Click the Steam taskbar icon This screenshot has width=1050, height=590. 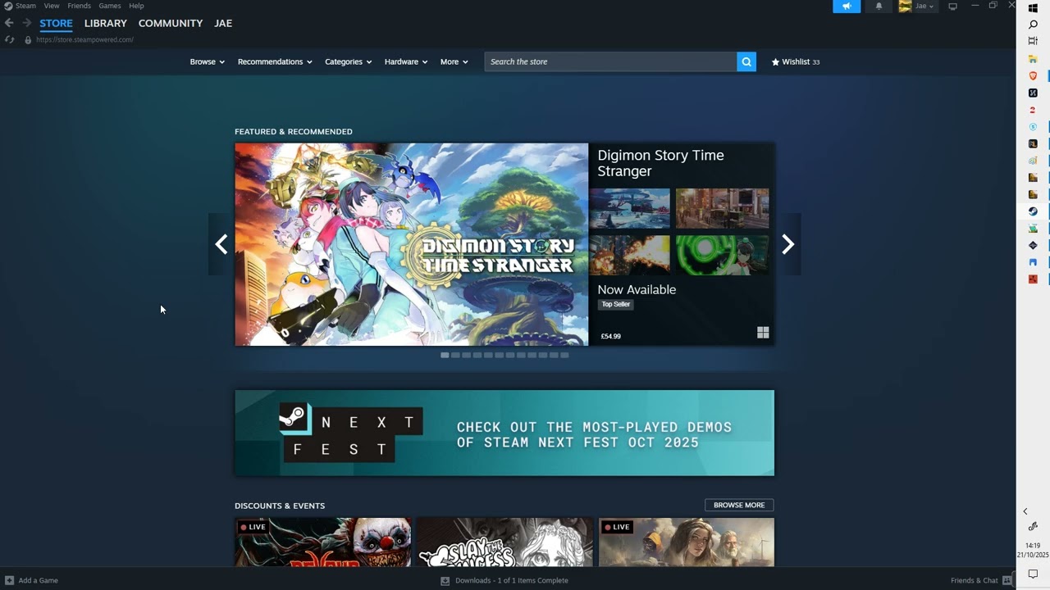tap(1033, 211)
